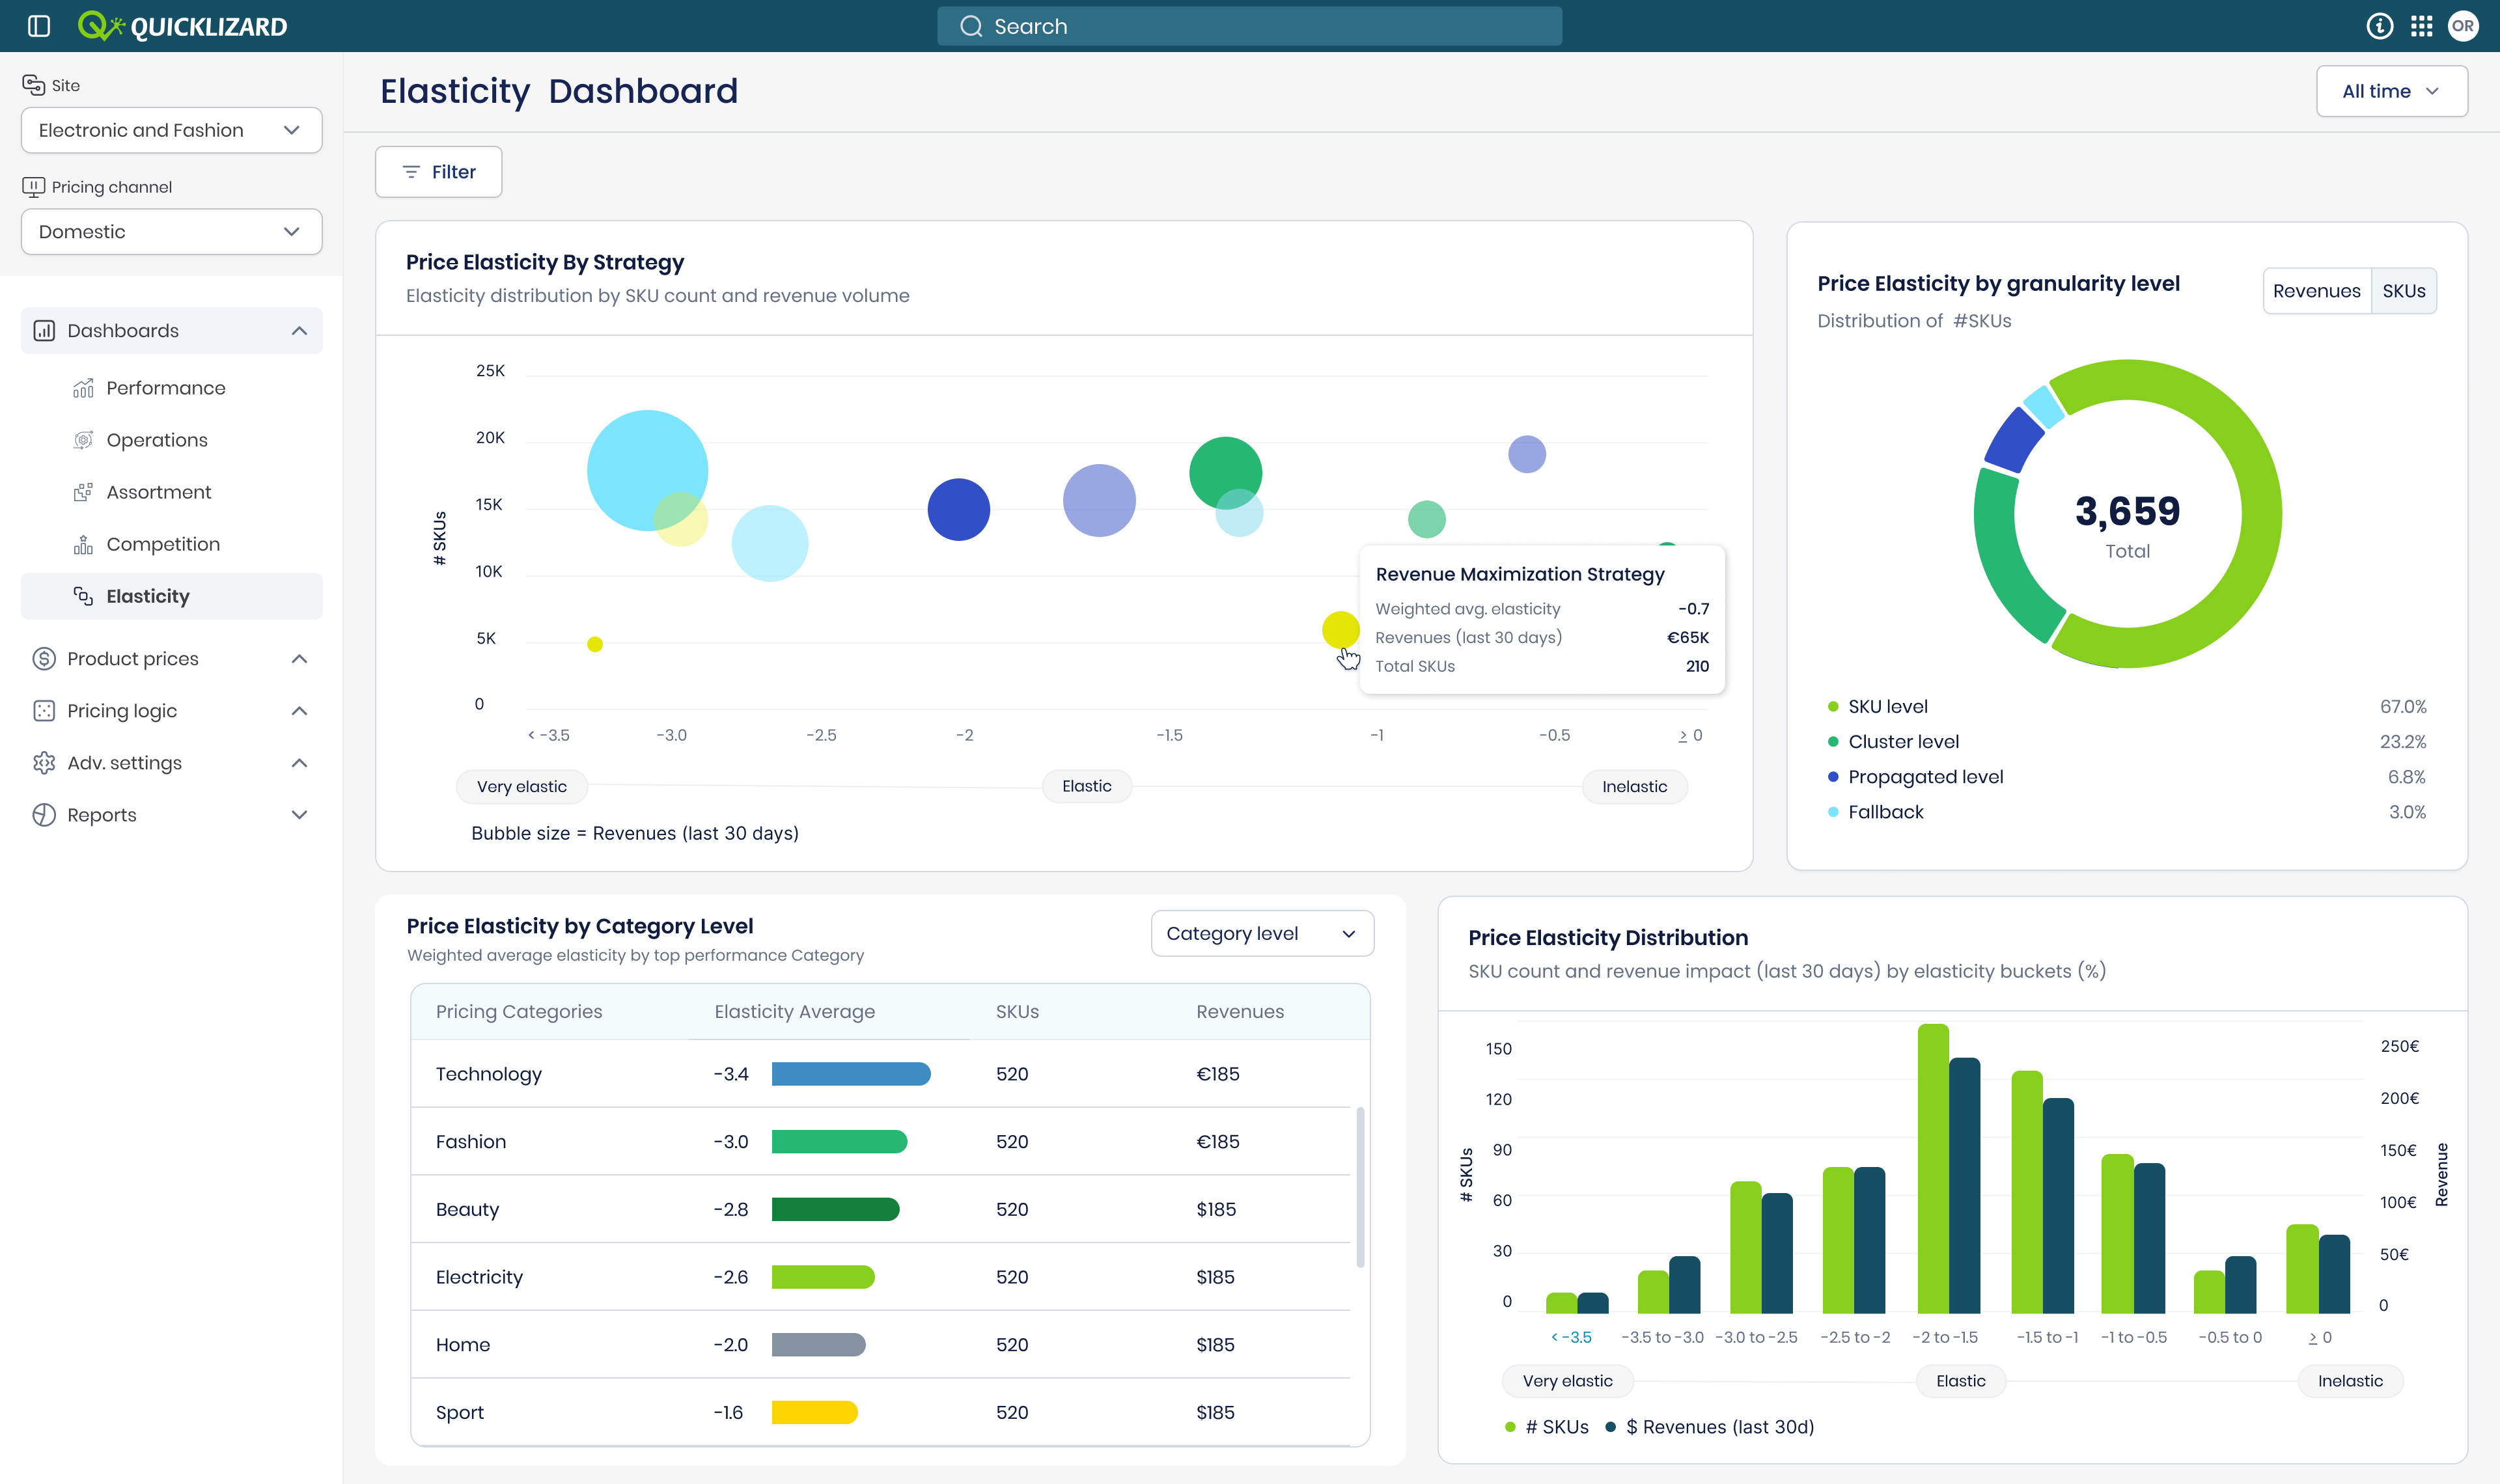Click the Reports pie icon
This screenshot has height=1484, width=2500.
44,815
